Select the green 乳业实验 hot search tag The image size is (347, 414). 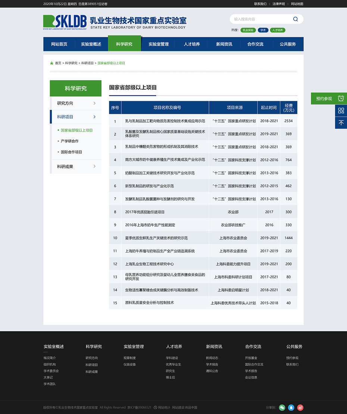(248, 30)
